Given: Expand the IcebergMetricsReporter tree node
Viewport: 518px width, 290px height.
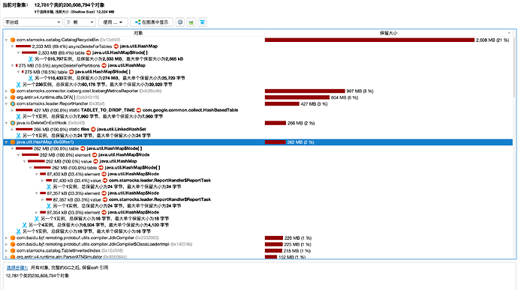Looking at the screenshot, I should click(x=6, y=91).
